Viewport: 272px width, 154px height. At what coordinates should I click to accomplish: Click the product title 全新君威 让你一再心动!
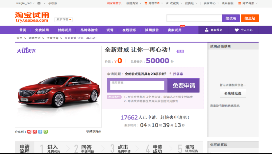pyautogui.click(x=137, y=50)
